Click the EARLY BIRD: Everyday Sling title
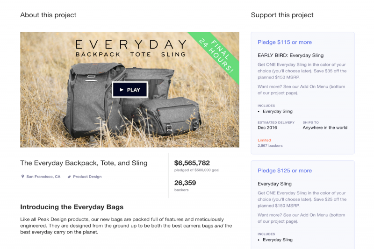374x249 pixels. [290, 55]
